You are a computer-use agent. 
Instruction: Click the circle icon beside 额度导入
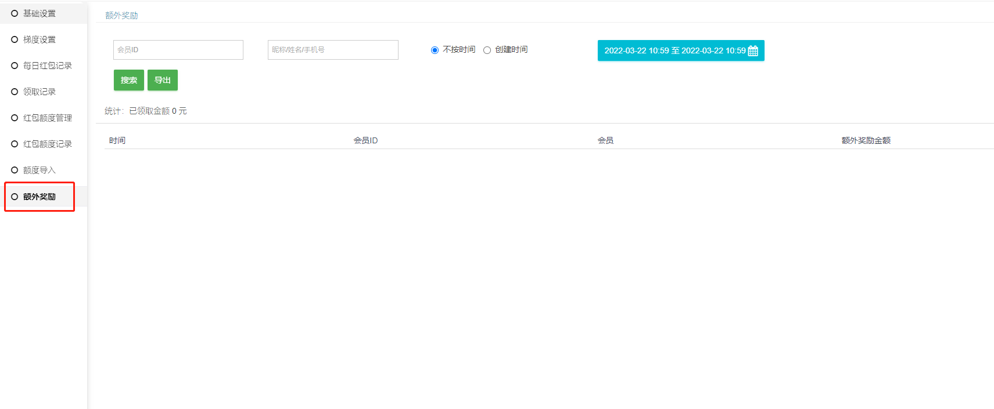(x=15, y=170)
